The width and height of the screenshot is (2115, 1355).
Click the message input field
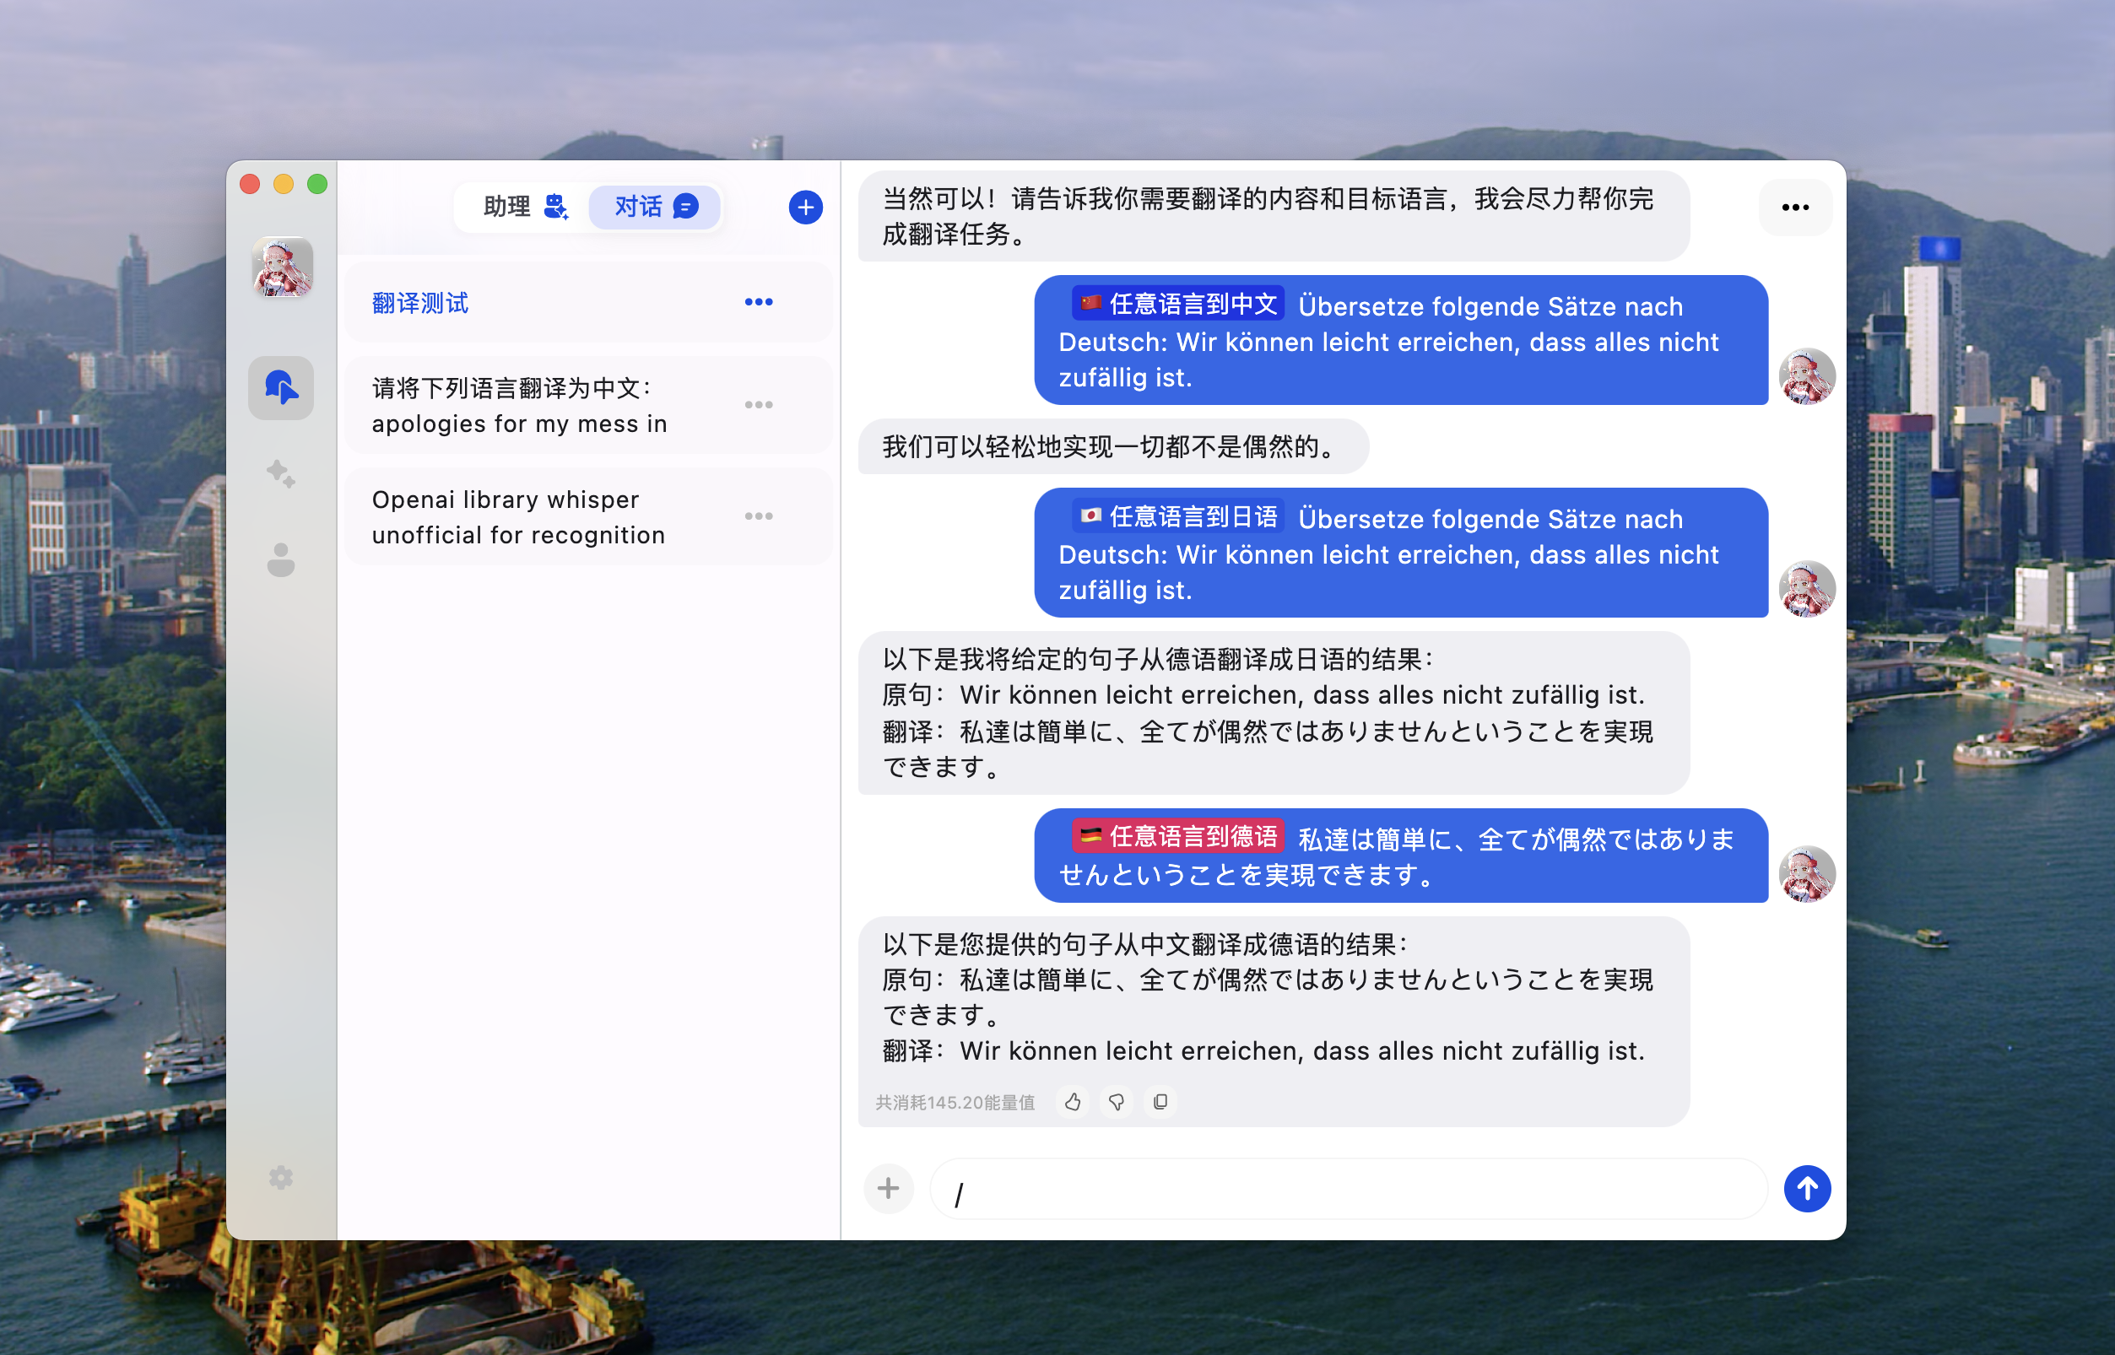(x=1347, y=1190)
